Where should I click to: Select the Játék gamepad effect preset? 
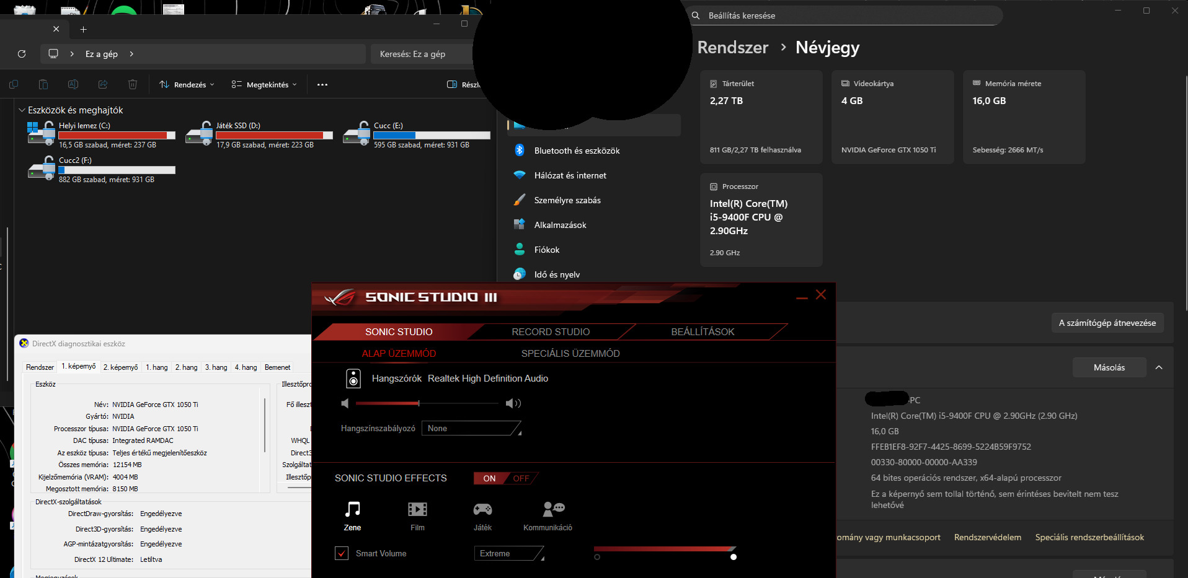click(x=482, y=516)
